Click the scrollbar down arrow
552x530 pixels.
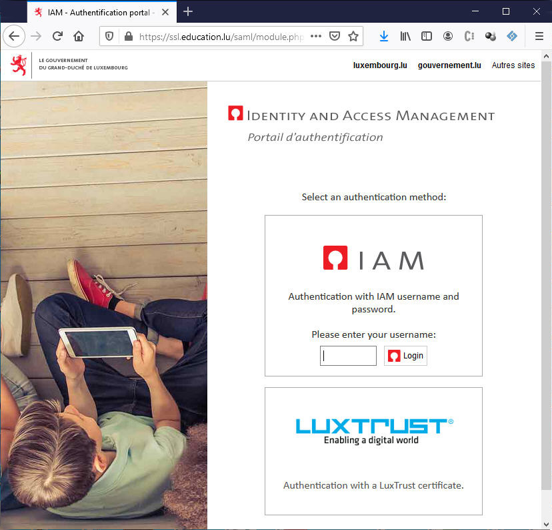[x=546, y=524]
